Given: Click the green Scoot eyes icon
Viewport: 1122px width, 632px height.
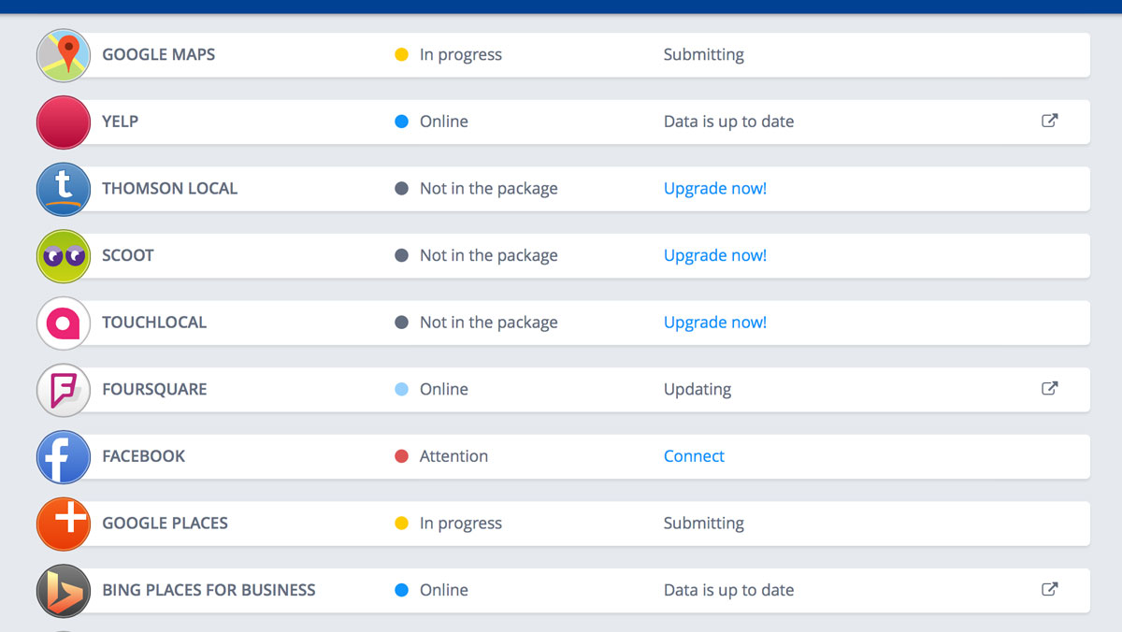Looking at the screenshot, I should click(x=64, y=256).
